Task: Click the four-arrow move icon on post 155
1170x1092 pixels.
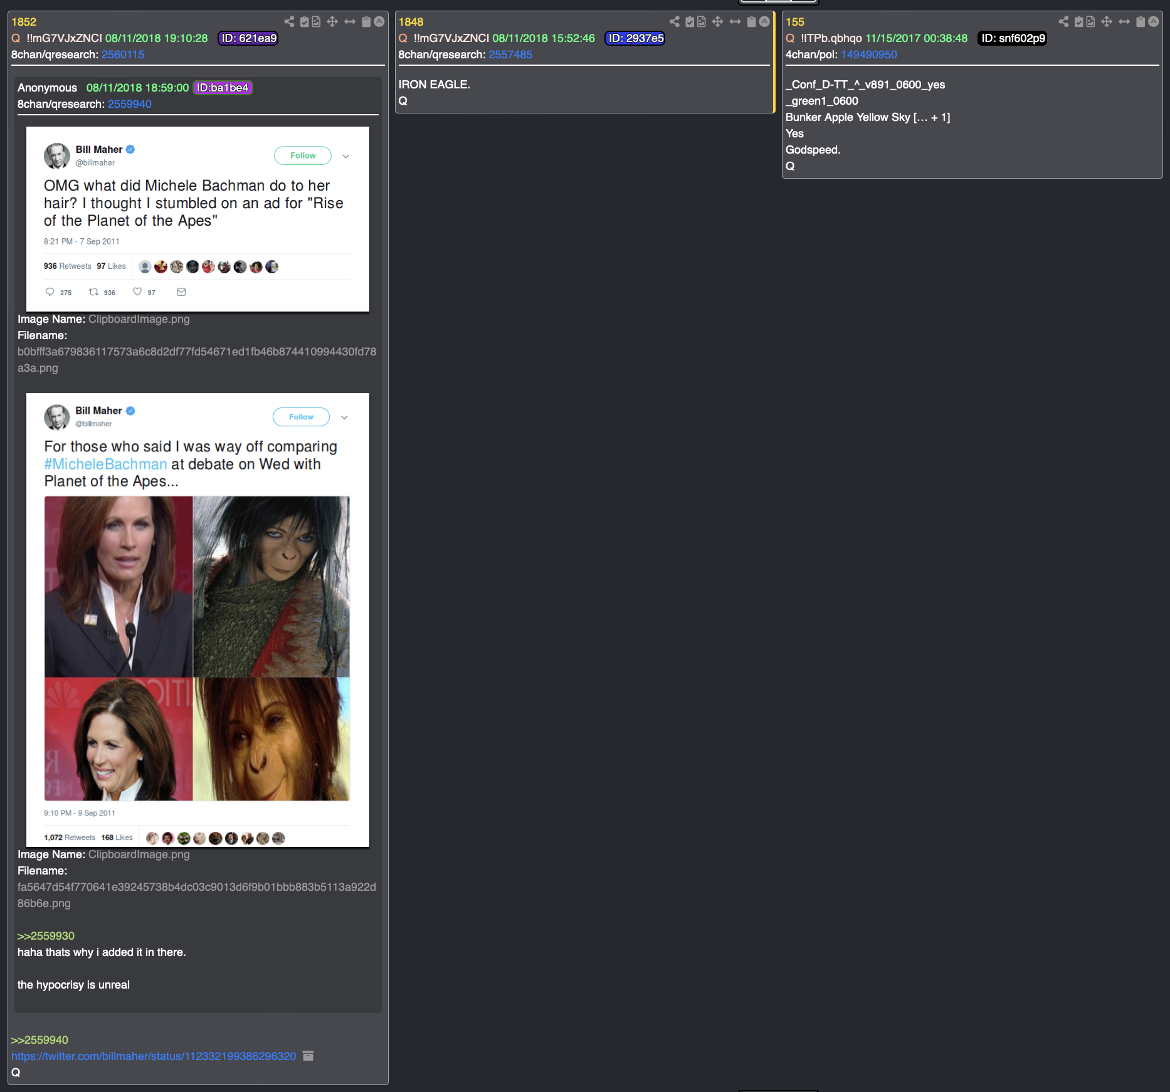Action: [x=1107, y=22]
